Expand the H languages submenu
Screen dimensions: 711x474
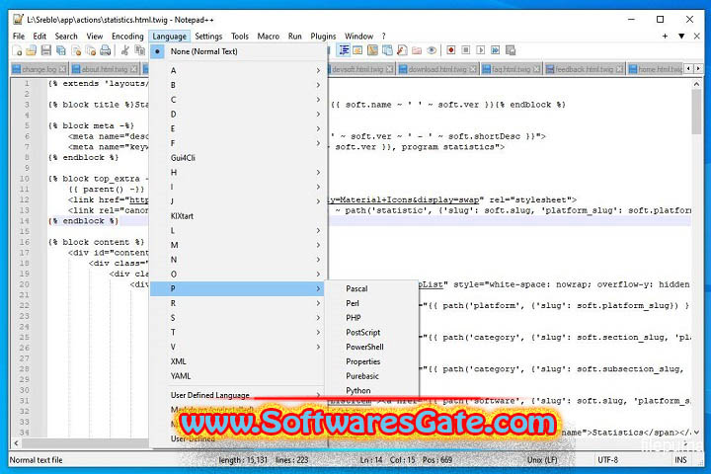(x=238, y=173)
